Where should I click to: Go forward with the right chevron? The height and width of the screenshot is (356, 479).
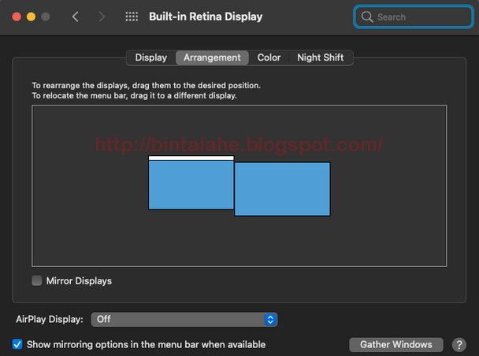tap(102, 17)
